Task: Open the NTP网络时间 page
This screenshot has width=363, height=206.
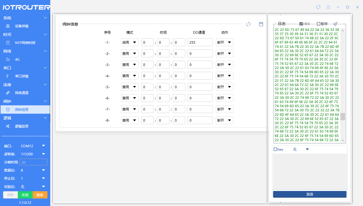Action: pos(25,43)
